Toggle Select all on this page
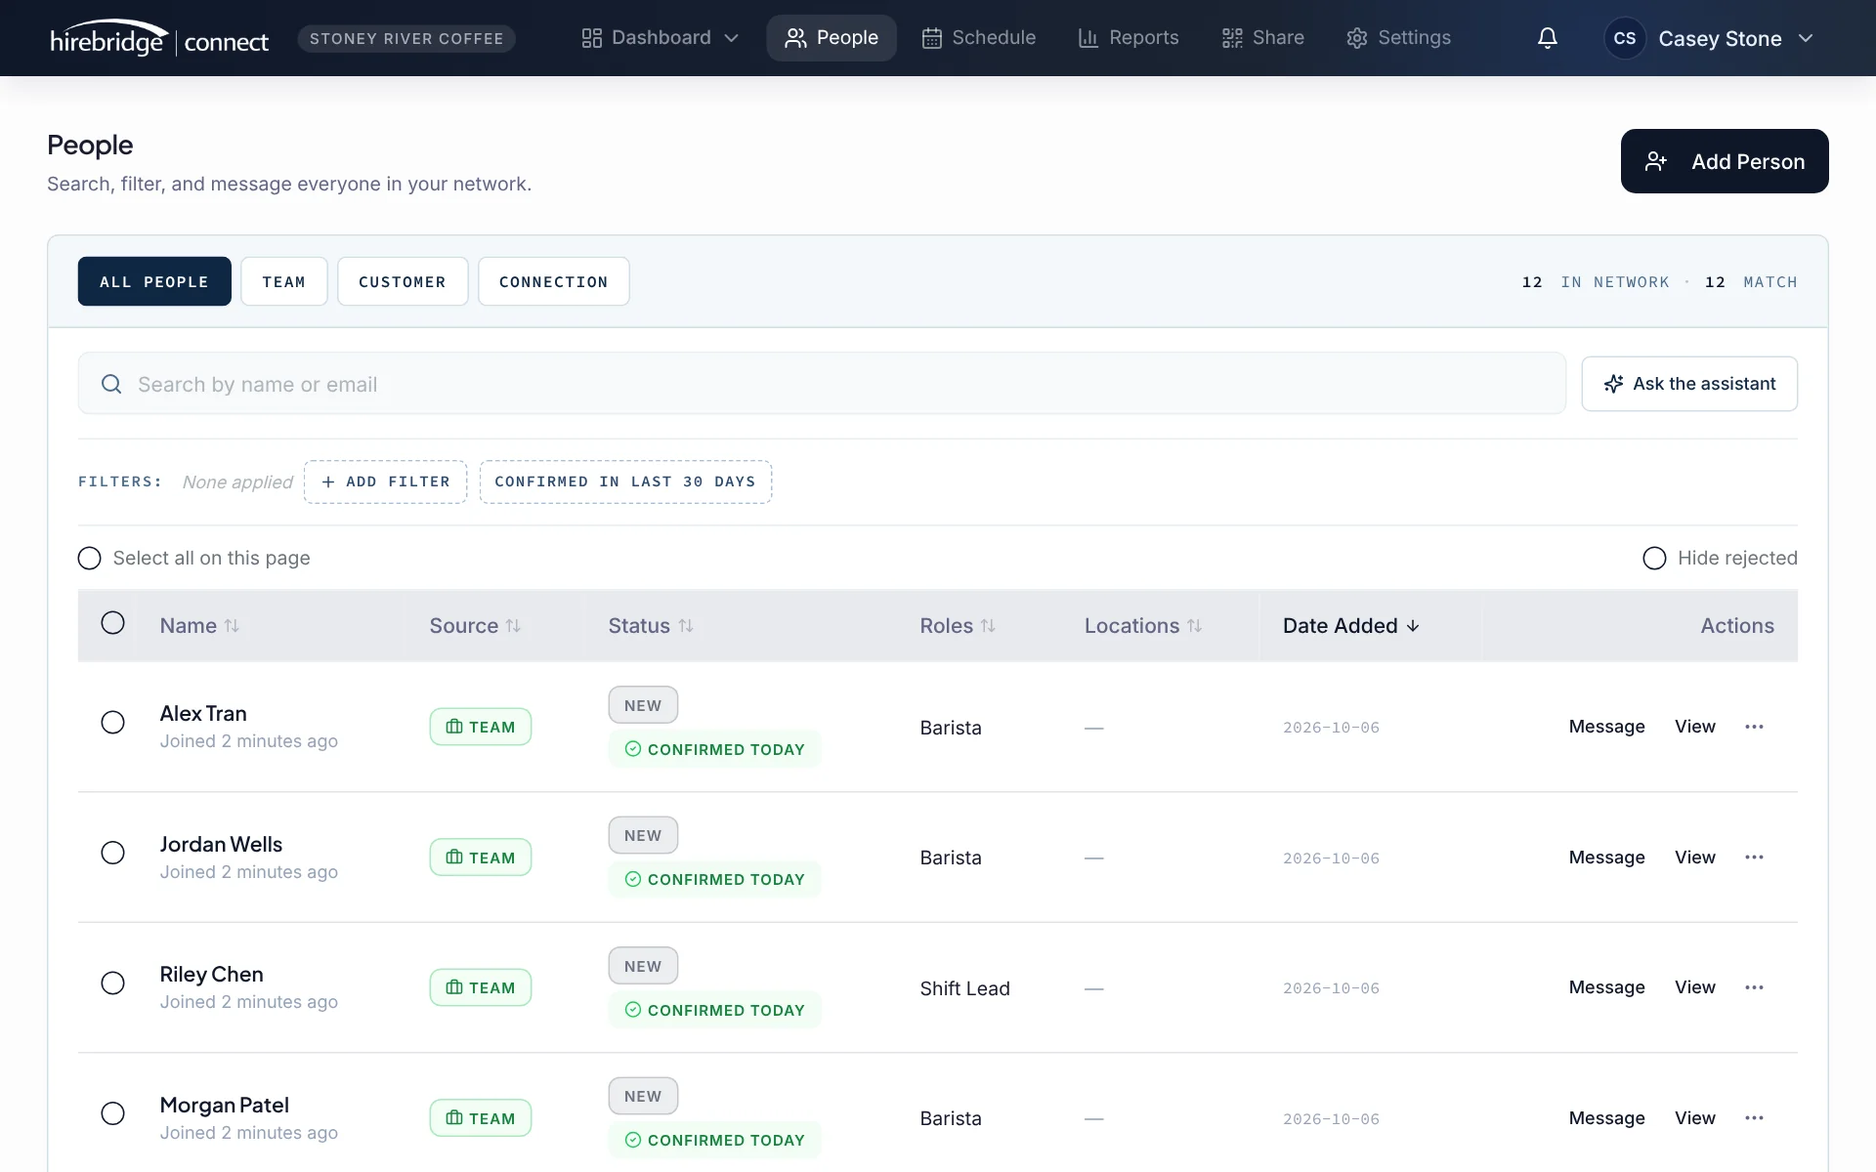The height and width of the screenshot is (1172, 1876). [89, 558]
